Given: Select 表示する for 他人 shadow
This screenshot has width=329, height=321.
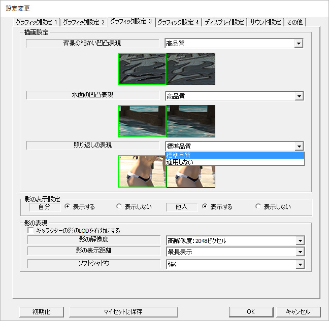Looking at the screenshot, I should (217, 206).
